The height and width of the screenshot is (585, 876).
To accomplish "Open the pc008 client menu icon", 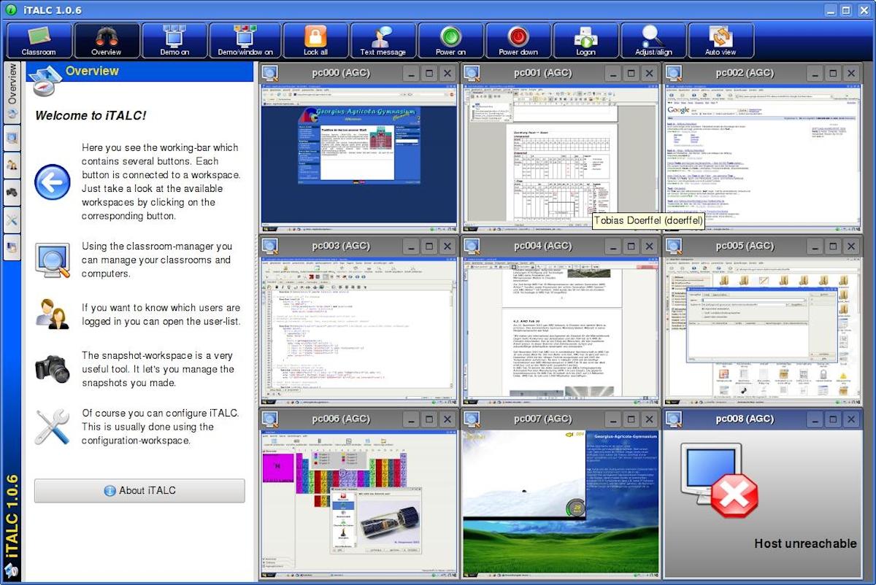I will pyautogui.click(x=674, y=419).
